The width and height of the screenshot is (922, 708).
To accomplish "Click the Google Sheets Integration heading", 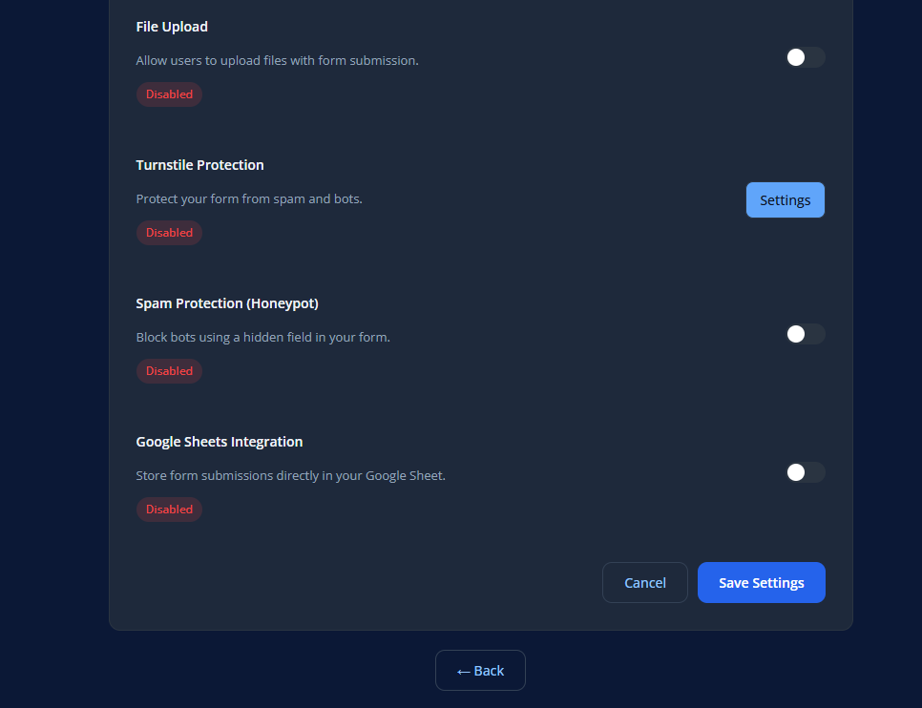I will pos(219,441).
